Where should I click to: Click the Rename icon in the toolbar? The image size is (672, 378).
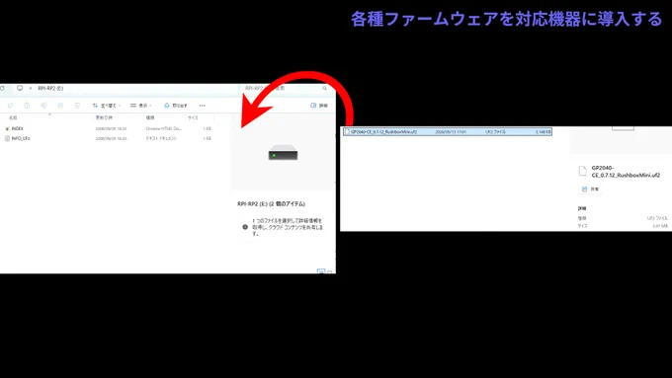[x=43, y=106]
